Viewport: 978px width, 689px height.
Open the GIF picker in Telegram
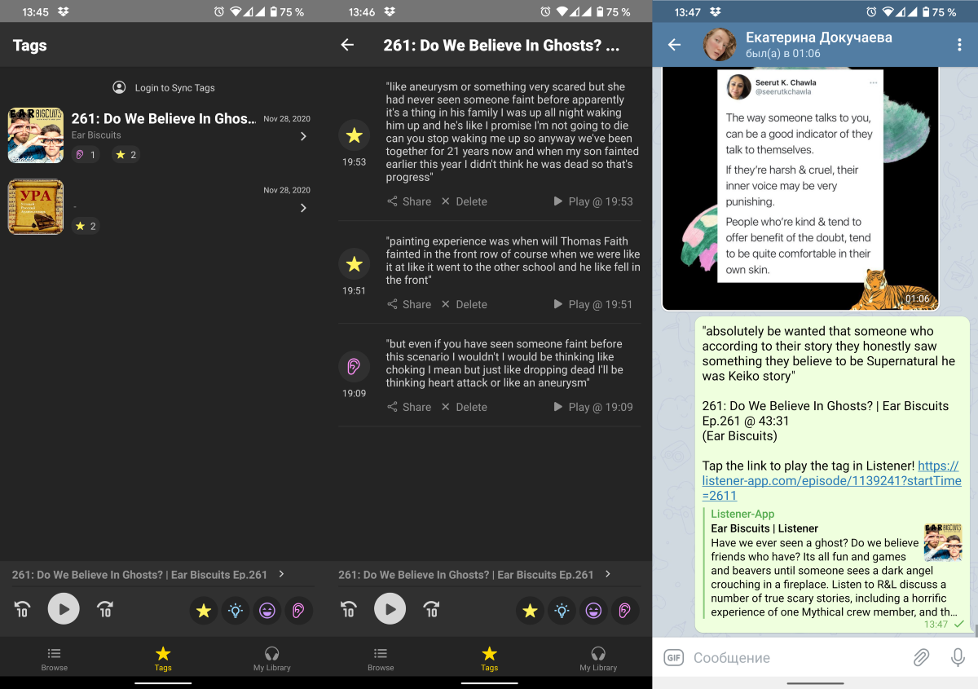point(673,658)
